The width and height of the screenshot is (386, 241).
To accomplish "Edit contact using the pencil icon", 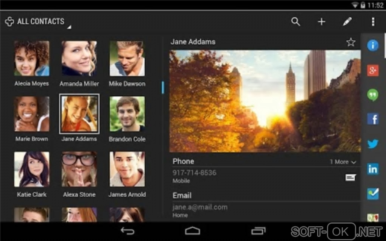I will 347,22.
